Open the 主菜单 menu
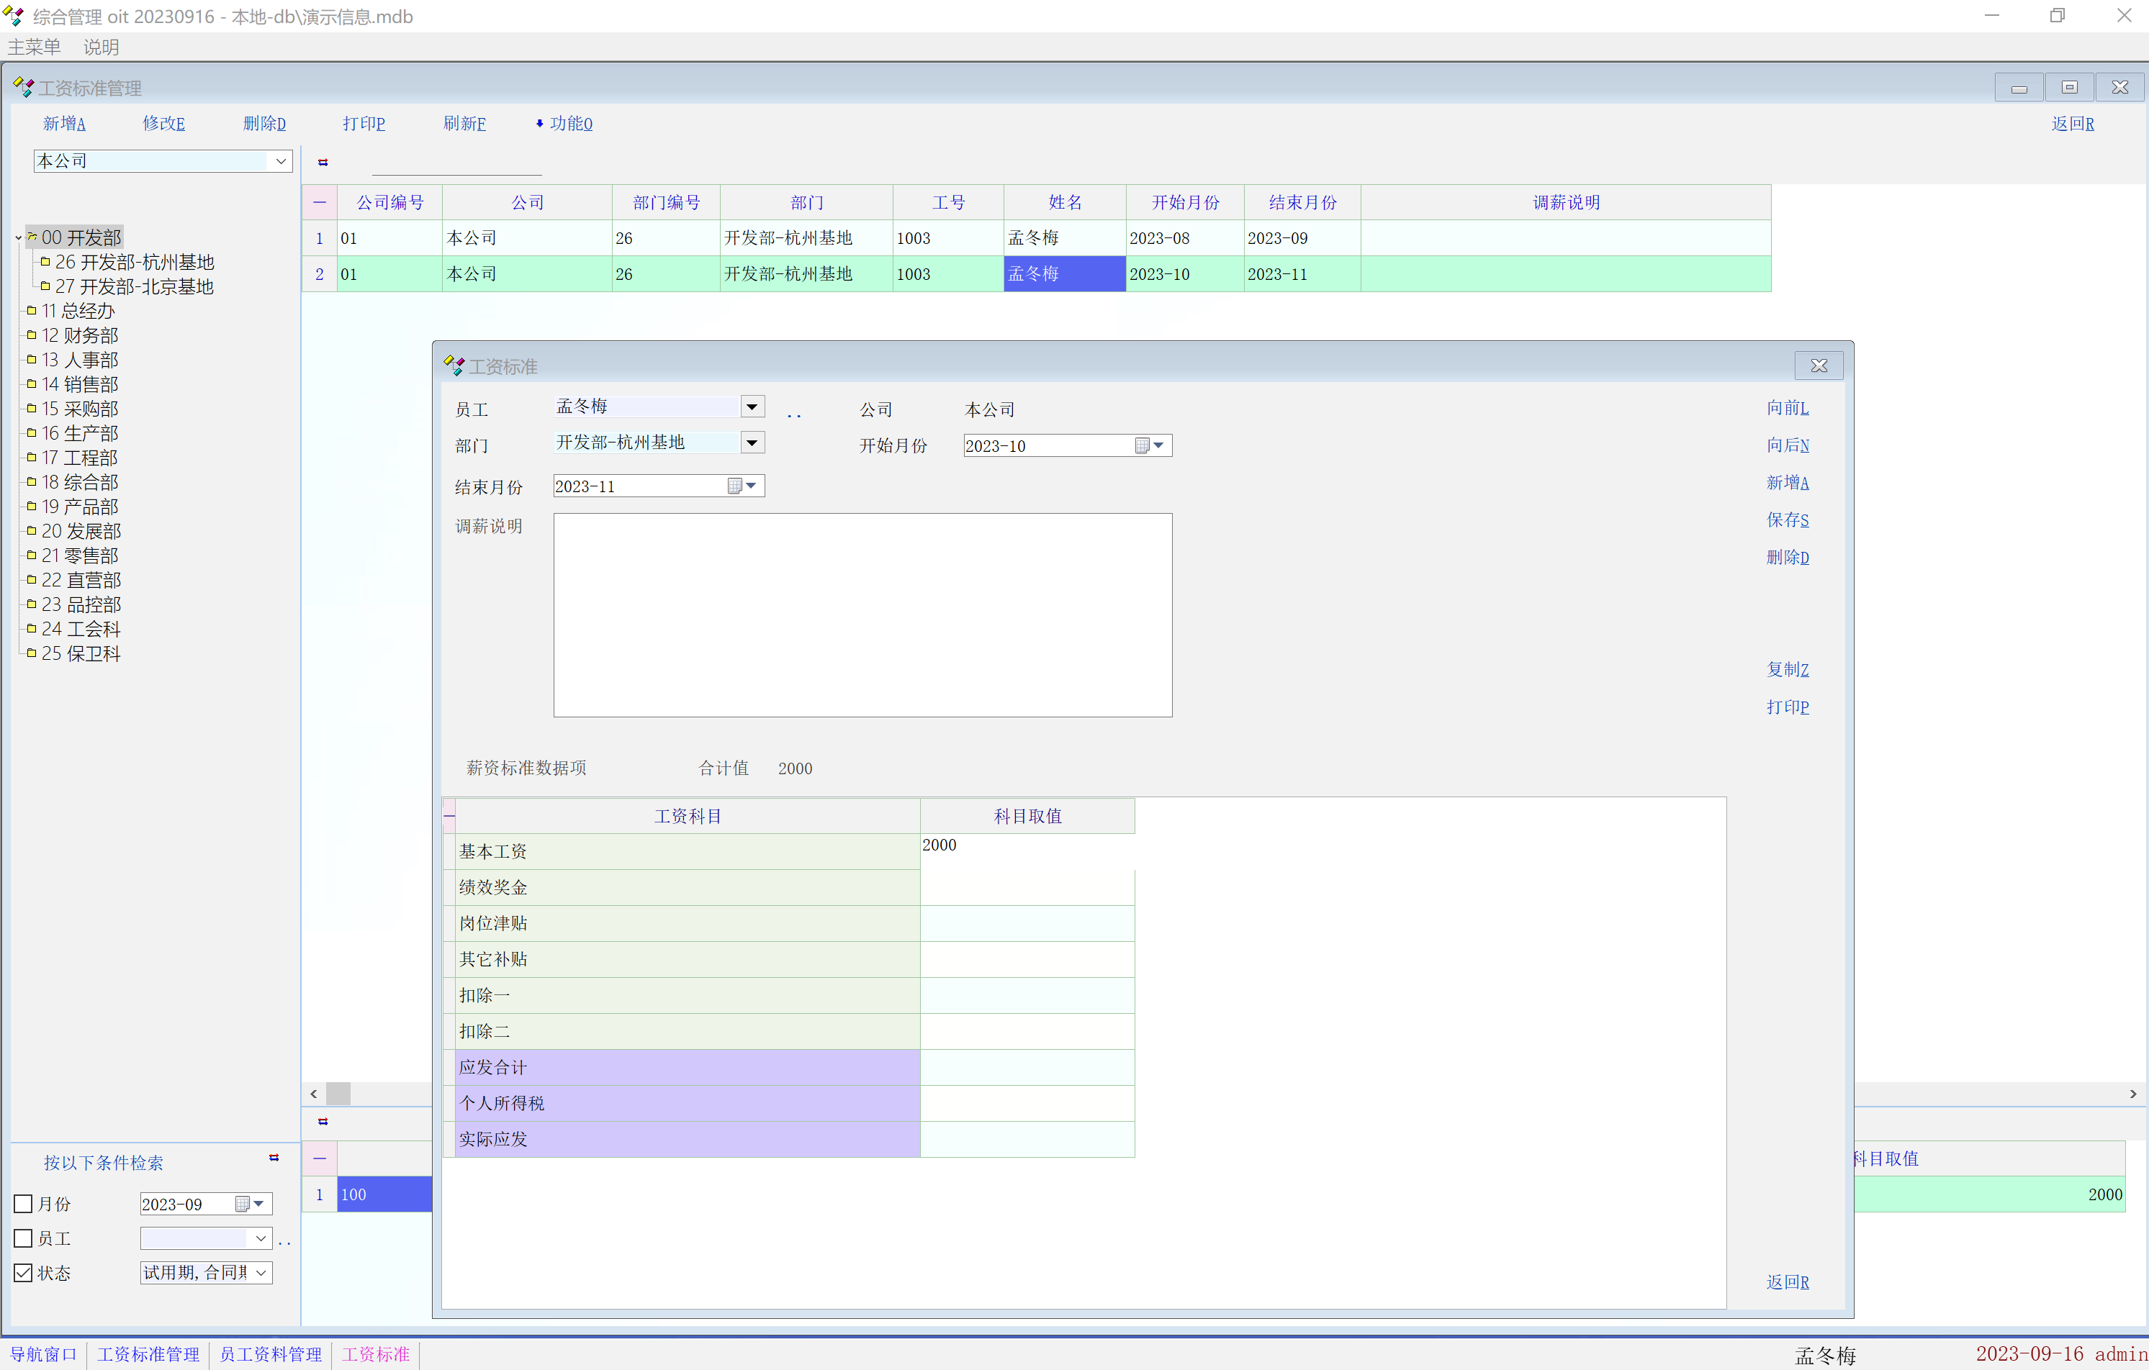The image size is (2149, 1370). click(34, 47)
